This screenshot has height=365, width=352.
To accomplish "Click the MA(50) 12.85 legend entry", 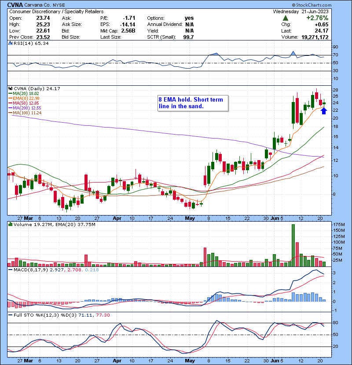I will tap(24, 103).
